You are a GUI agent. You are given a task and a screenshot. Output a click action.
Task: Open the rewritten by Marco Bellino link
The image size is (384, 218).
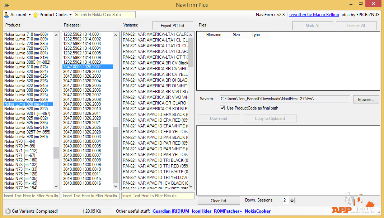point(314,15)
